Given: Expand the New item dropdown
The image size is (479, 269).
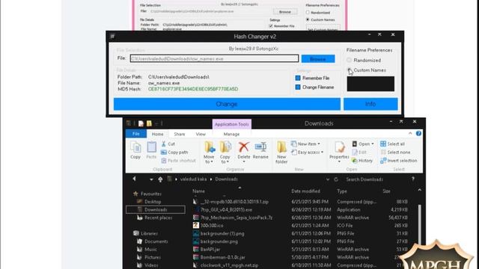Looking at the screenshot, I should click(x=319, y=144).
